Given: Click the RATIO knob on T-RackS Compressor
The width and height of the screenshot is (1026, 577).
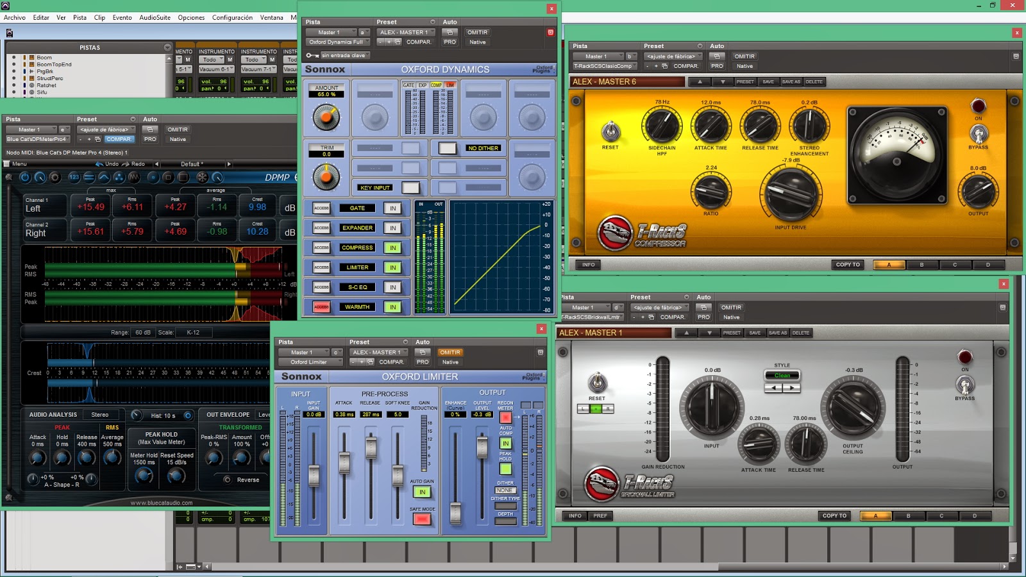Looking at the screenshot, I should 711,192.
